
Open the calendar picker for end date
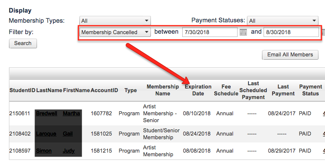(323, 32)
